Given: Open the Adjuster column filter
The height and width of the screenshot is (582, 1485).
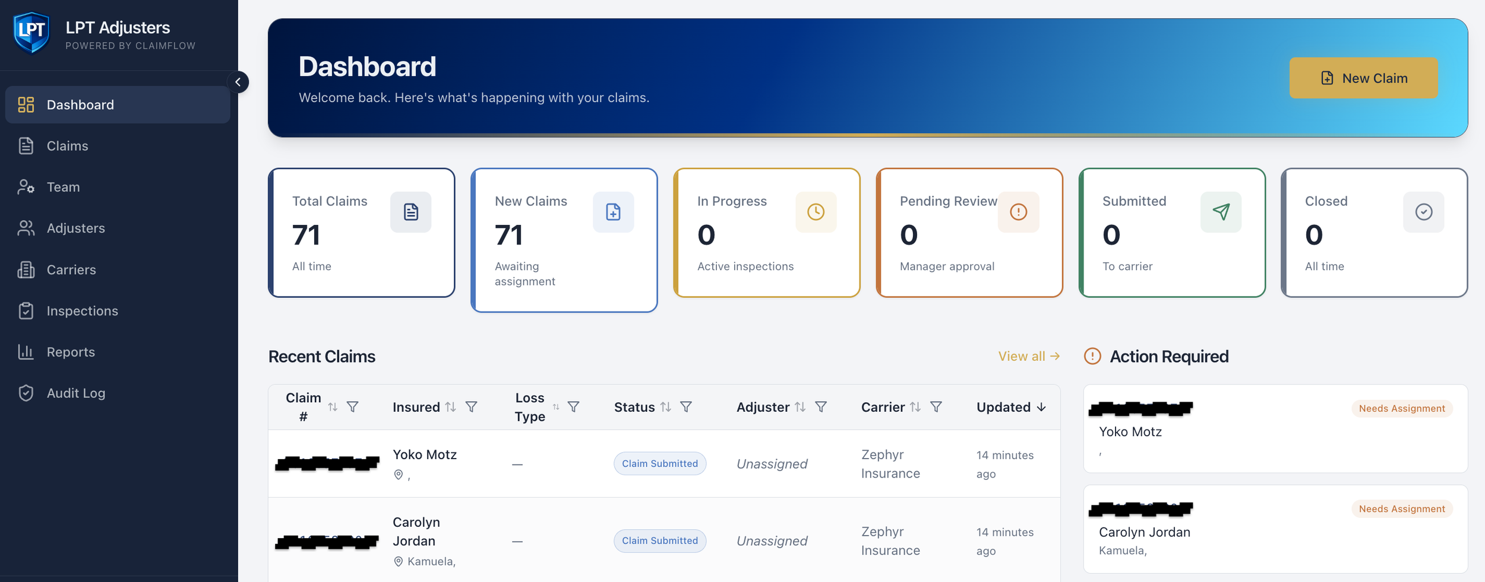Looking at the screenshot, I should tap(821, 407).
